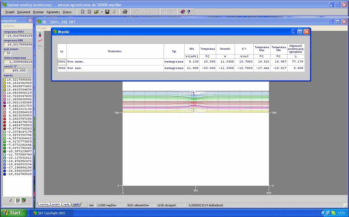The image size is (349, 217).
Task: Switch to the projekt tab at the bottom
Action: (56, 204)
